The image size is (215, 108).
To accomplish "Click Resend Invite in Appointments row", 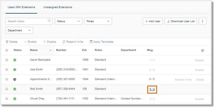I will pyautogui.click(x=183, y=80).
